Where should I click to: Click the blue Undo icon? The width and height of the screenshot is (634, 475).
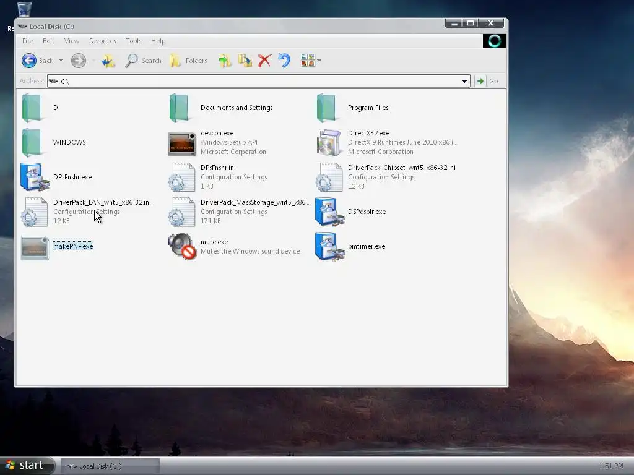click(284, 61)
